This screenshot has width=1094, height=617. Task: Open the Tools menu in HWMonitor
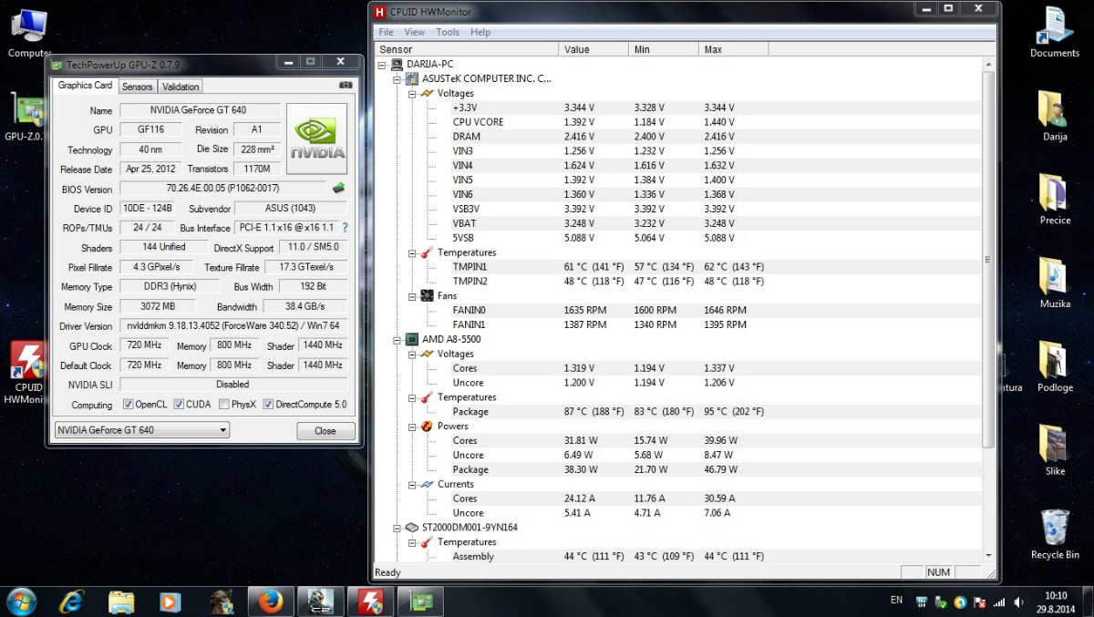click(x=448, y=32)
